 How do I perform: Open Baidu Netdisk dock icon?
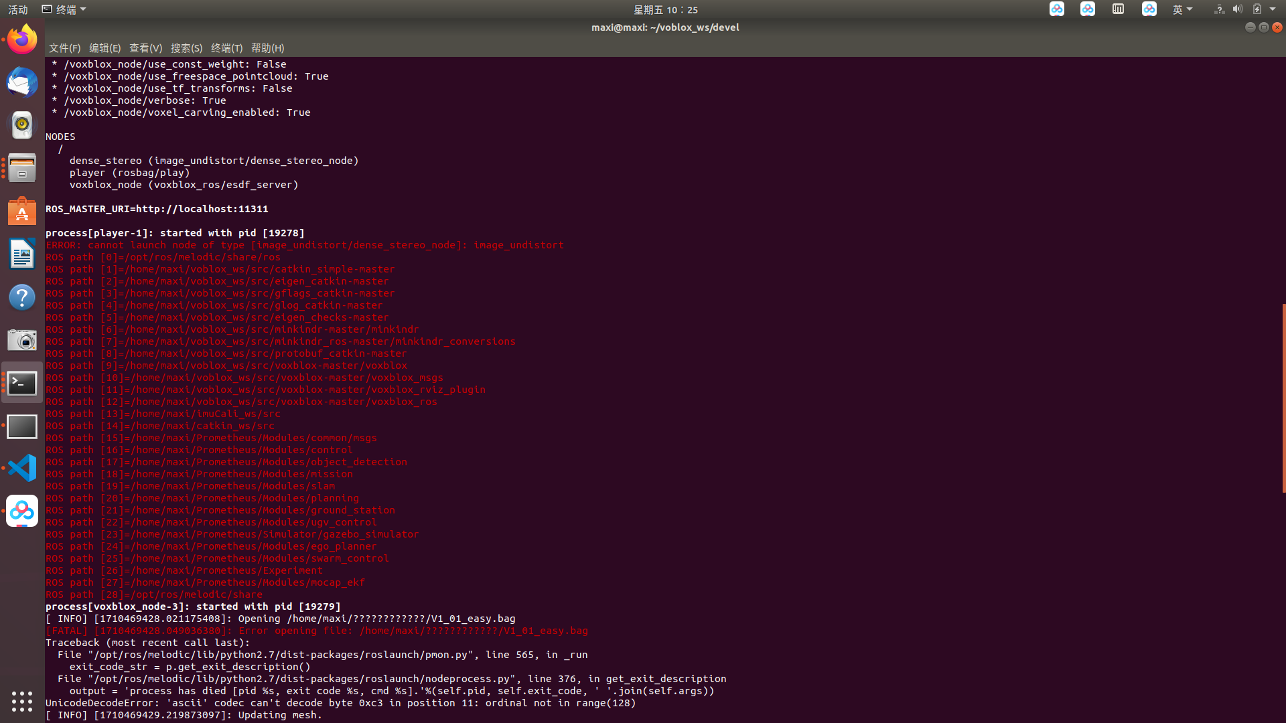coord(22,511)
